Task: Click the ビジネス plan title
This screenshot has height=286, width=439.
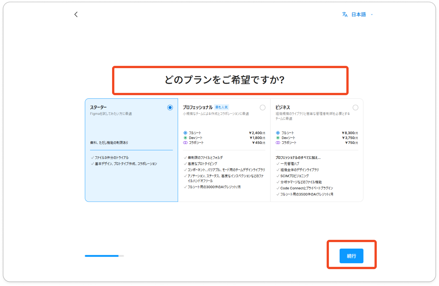Action: [x=282, y=107]
